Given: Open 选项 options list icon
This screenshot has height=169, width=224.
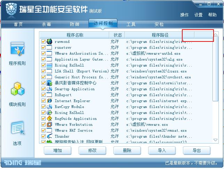Looking at the screenshot, I should point(18,128).
